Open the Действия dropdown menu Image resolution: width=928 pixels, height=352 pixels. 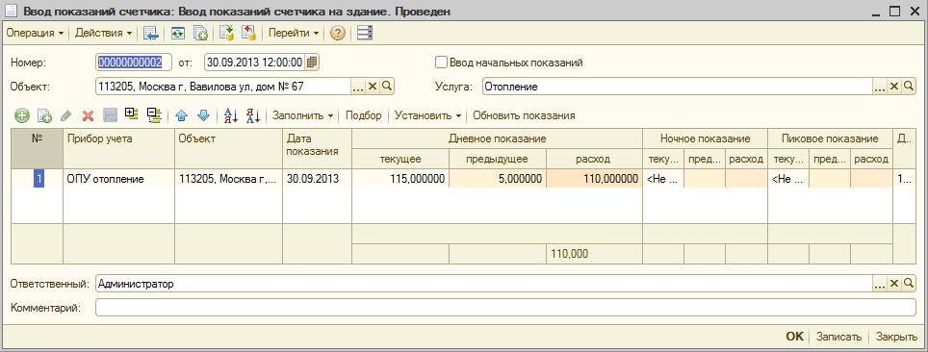click(x=103, y=33)
